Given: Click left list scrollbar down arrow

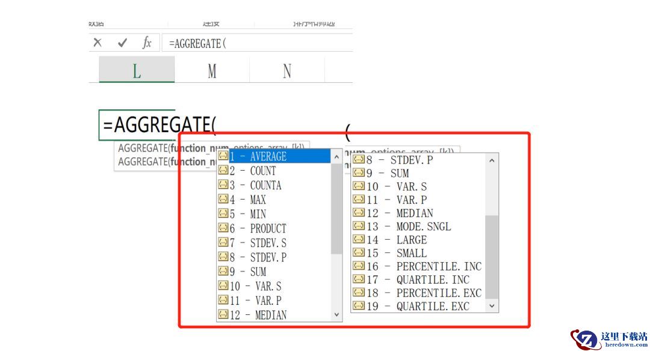Looking at the screenshot, I should [x=336, y=314].
